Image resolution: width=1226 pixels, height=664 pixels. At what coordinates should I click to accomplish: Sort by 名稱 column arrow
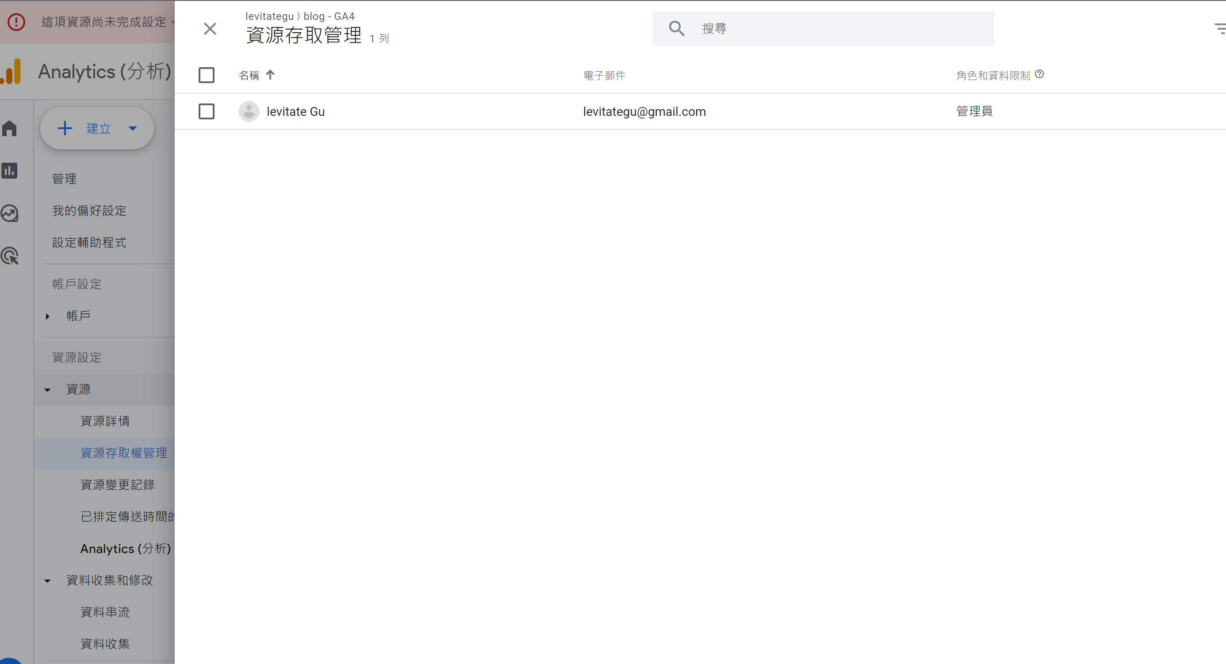(270, 75)
